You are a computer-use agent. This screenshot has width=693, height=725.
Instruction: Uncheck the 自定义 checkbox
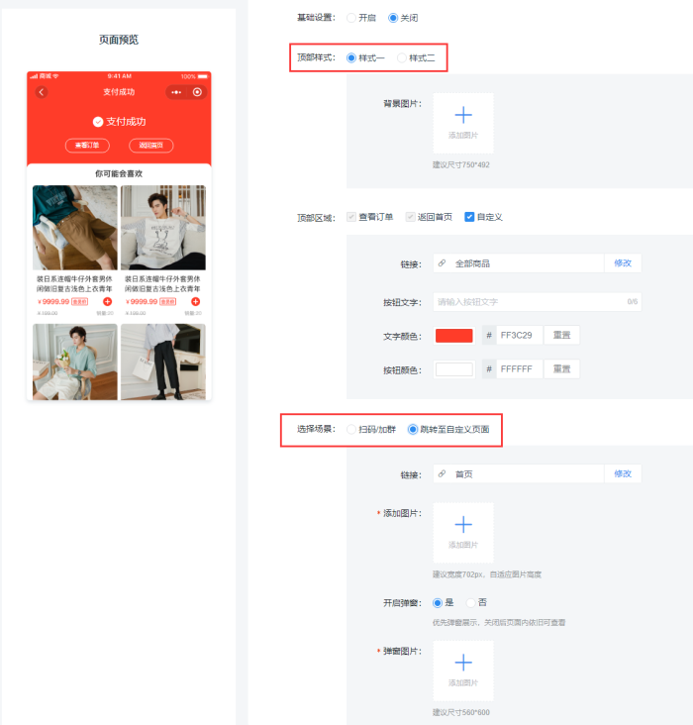[469, 217]
